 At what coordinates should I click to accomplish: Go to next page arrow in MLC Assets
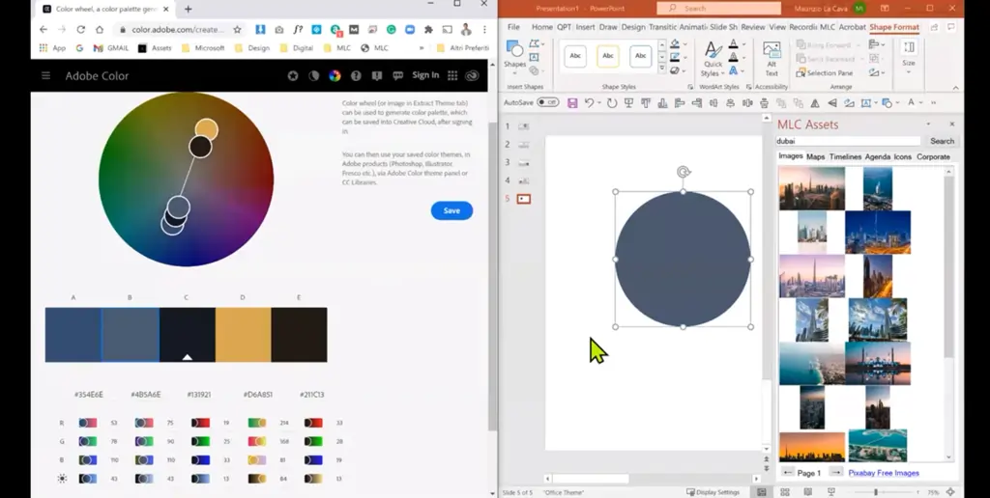(x=836, y=472)
